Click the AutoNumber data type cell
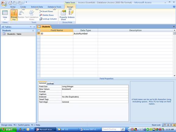This screenshot has height=132, width=176. point(85,34)
